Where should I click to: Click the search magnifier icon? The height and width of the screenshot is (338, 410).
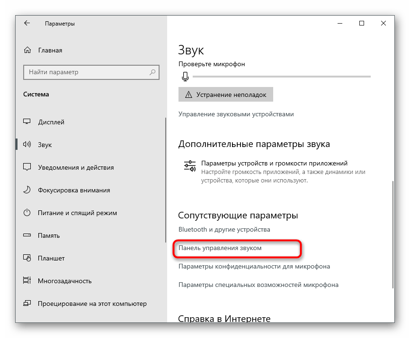(x=152, y=72)
